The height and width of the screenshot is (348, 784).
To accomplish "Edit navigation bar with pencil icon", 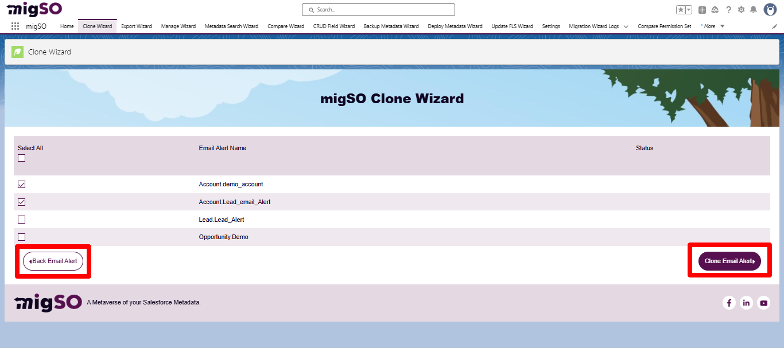I will pos(775,26).
